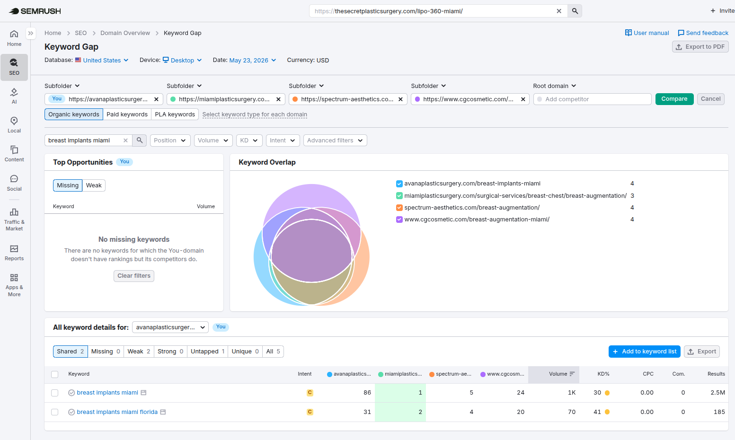Click the green Compare button
The image size is (735, 440).
674,99
